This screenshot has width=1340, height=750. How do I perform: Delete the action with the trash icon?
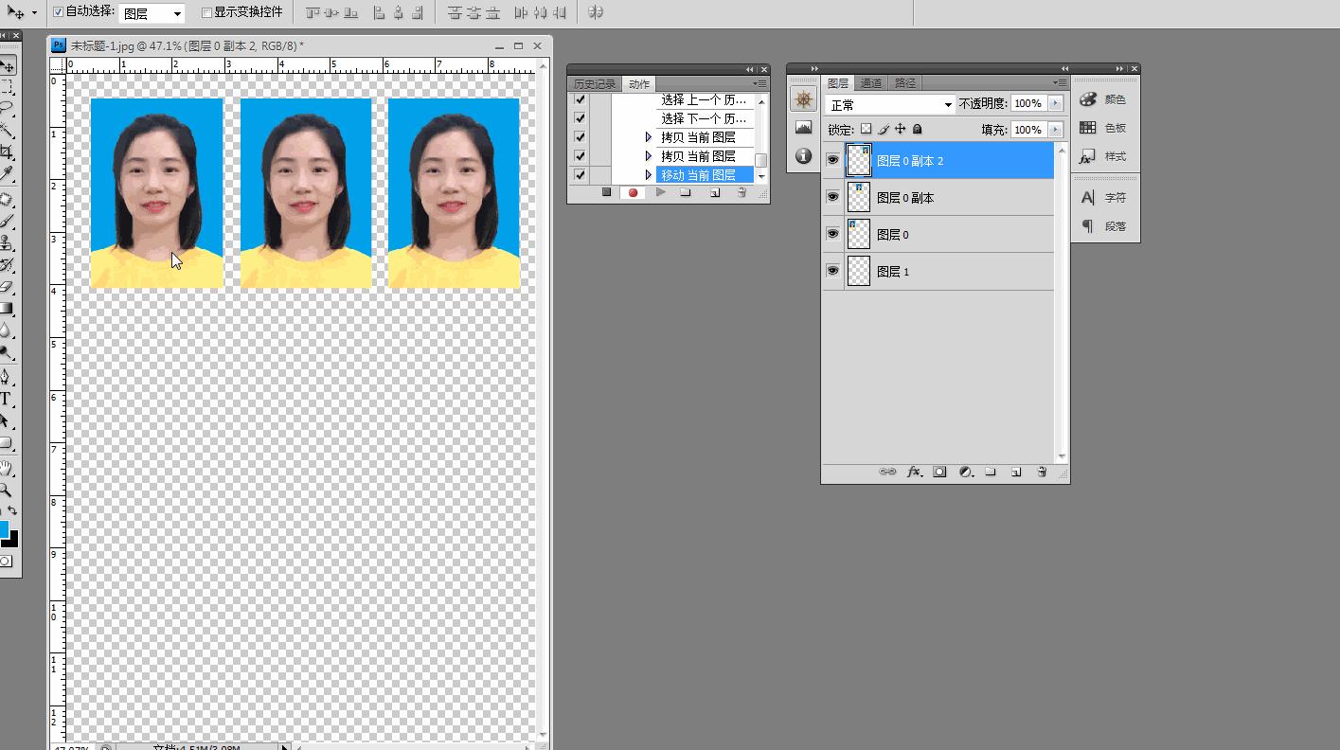[x=741, y=193]
